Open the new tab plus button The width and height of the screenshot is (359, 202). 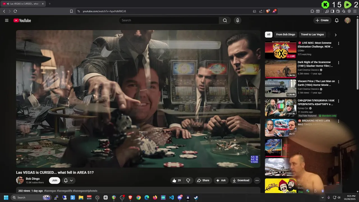coord(50,4)
